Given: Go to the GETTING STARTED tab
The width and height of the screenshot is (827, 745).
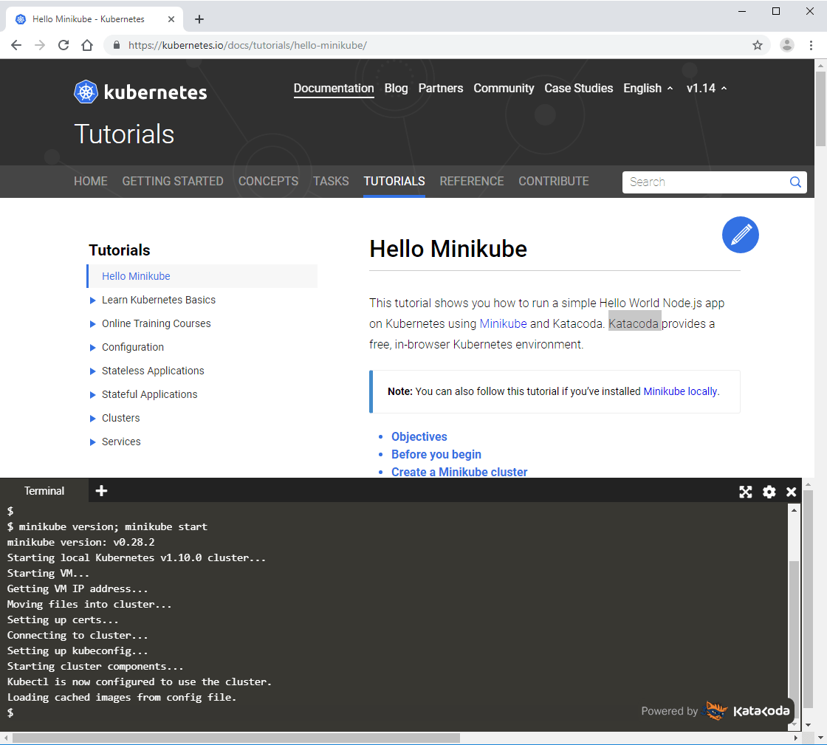Looking at the screenshot, I should point(173,182).
